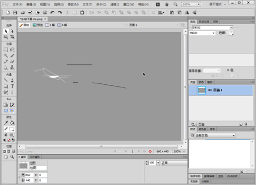Open the Normal blend mode dropdown
The width and height of the screenshot is (256, 185).
pyautogui.click(x=174, y=163)
